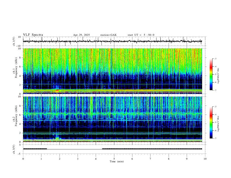Click the ch.2 color bar log(PSD) label

point(218,124)
